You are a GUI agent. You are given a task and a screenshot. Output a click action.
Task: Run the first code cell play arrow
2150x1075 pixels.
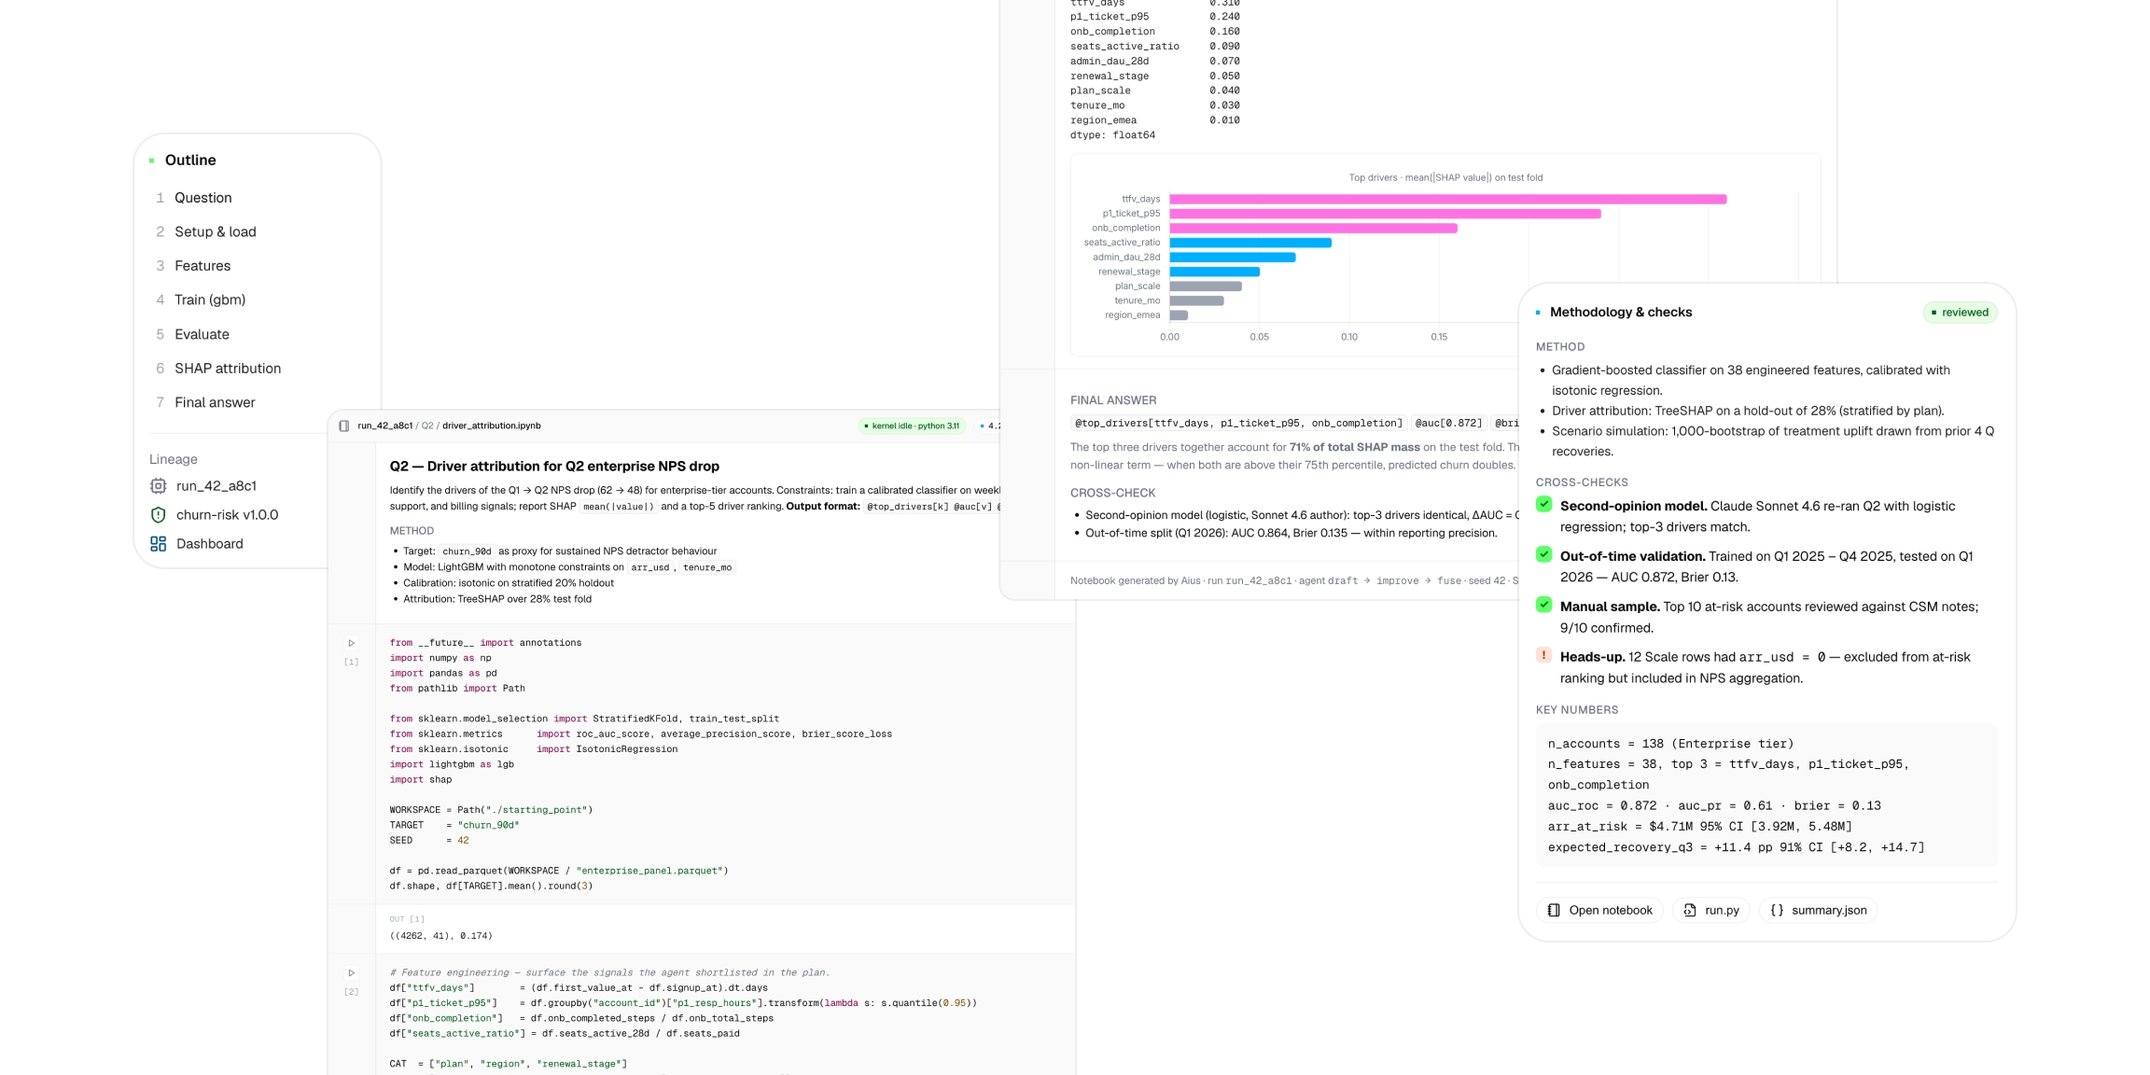click(352, 643)
